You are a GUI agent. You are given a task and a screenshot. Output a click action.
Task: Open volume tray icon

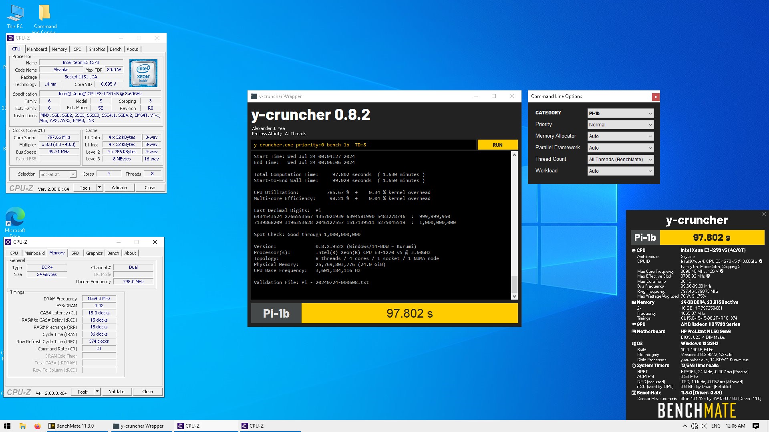704,426
